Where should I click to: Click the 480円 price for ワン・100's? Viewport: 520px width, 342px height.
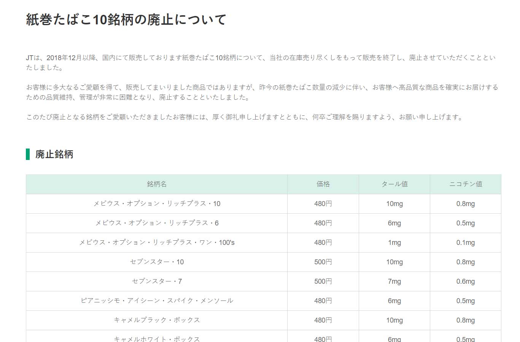[x=323, y=243]
